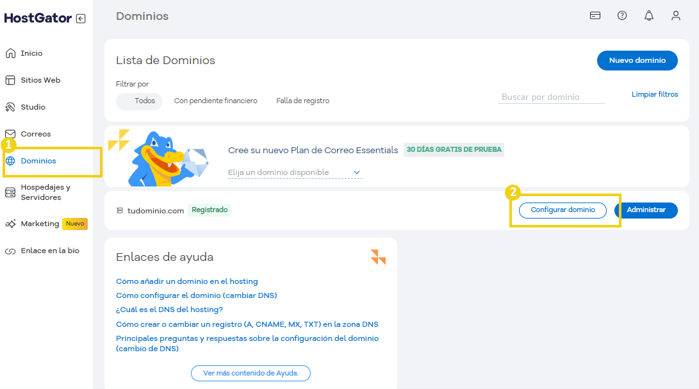Open notifications bell
Screen dimensions: 699x389
pyautogui.click(x=649, y=15)
